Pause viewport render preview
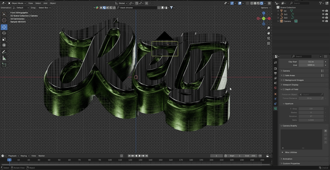Image resolution: width=330 pixels, height=170 pixels. point(269,3)
